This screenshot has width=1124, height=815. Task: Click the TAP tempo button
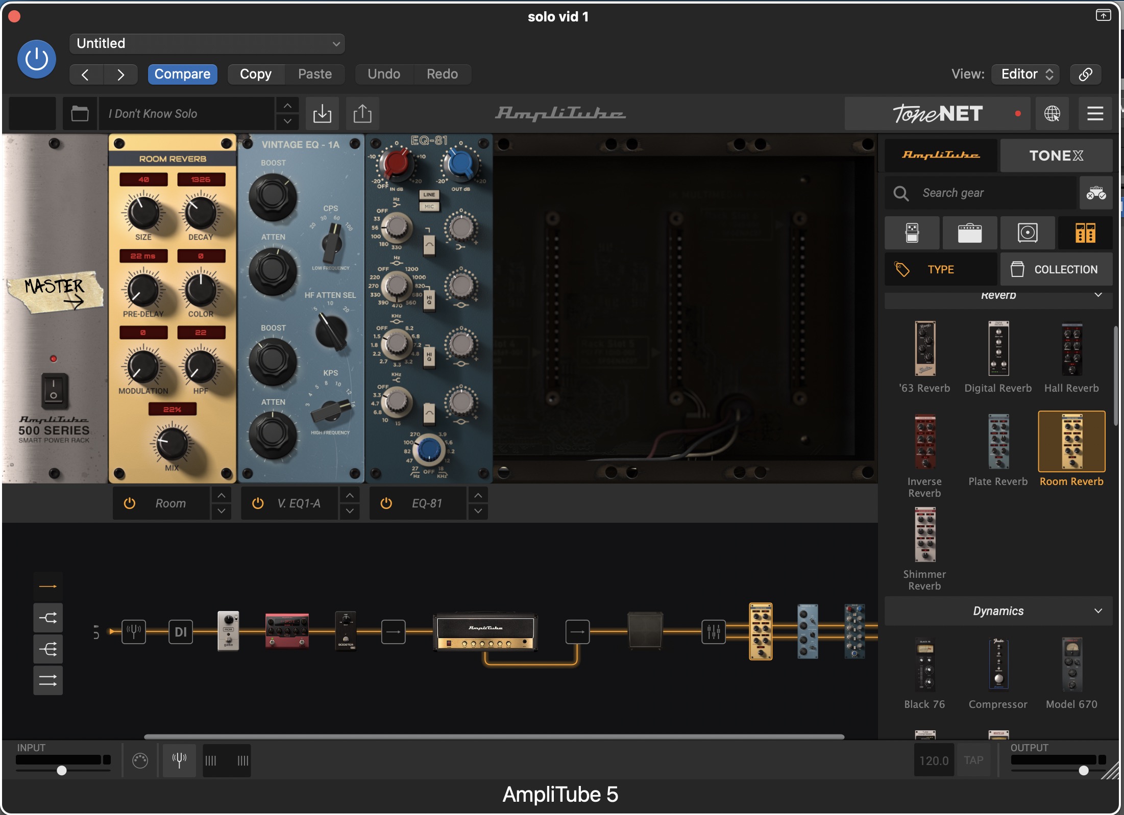click(973, 760)
